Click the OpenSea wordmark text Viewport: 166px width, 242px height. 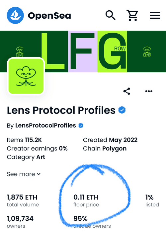coord(49,16)
